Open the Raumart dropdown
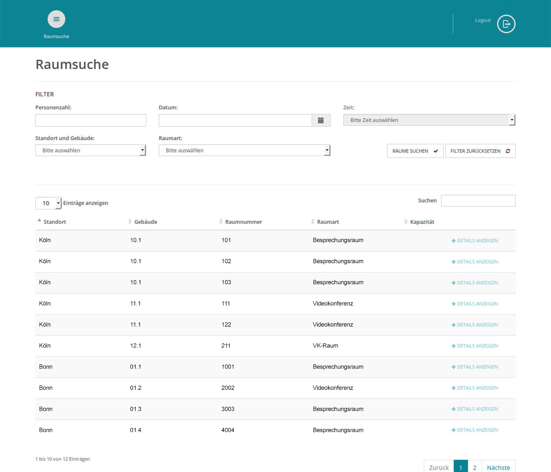Image resolution: width=551 pixels, height=472 pixels. (x=244, y=150)
